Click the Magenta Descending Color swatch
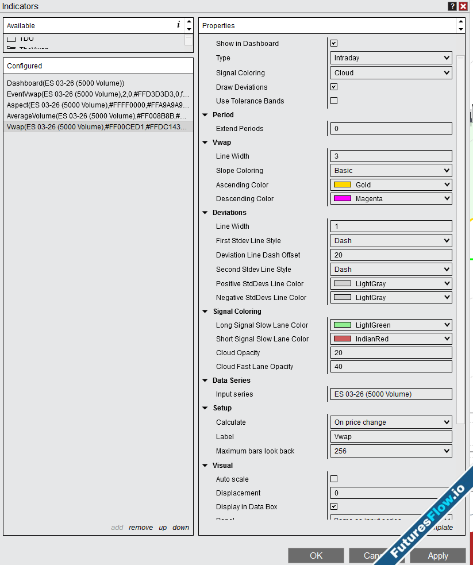473x565 pixels. [343, 199]
